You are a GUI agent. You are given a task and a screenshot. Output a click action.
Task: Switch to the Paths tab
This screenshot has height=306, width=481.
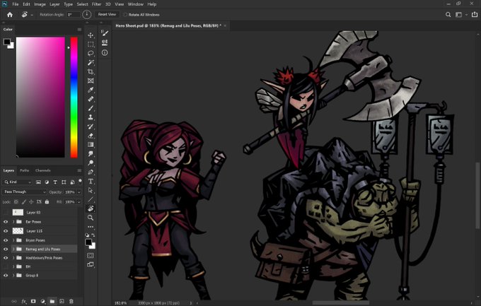(25, 170)
